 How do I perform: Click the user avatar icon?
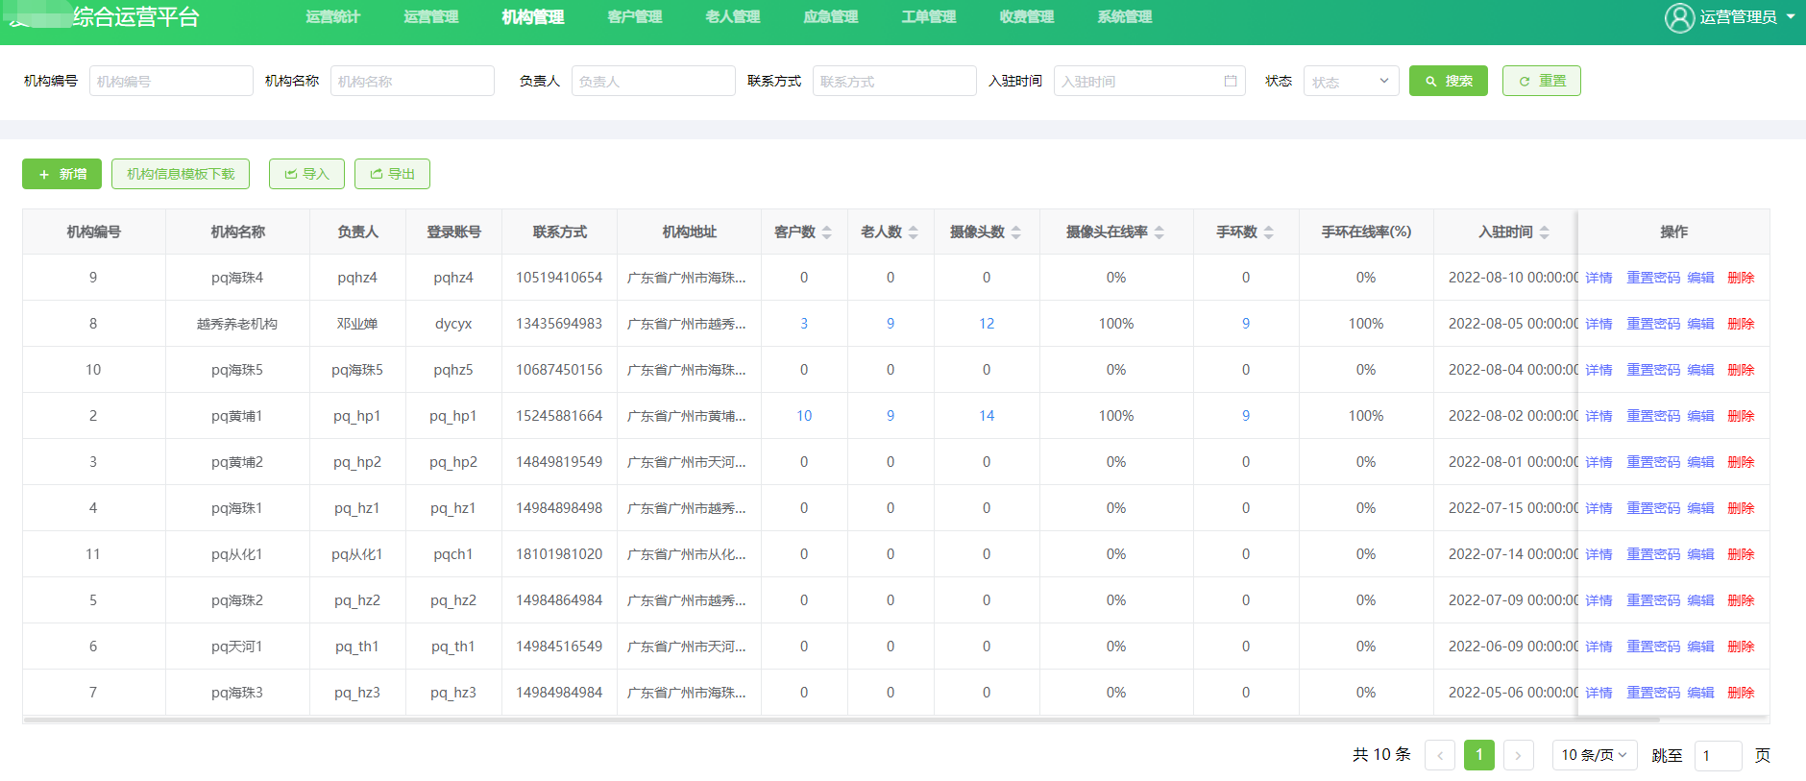click(x=1679, y=17)
